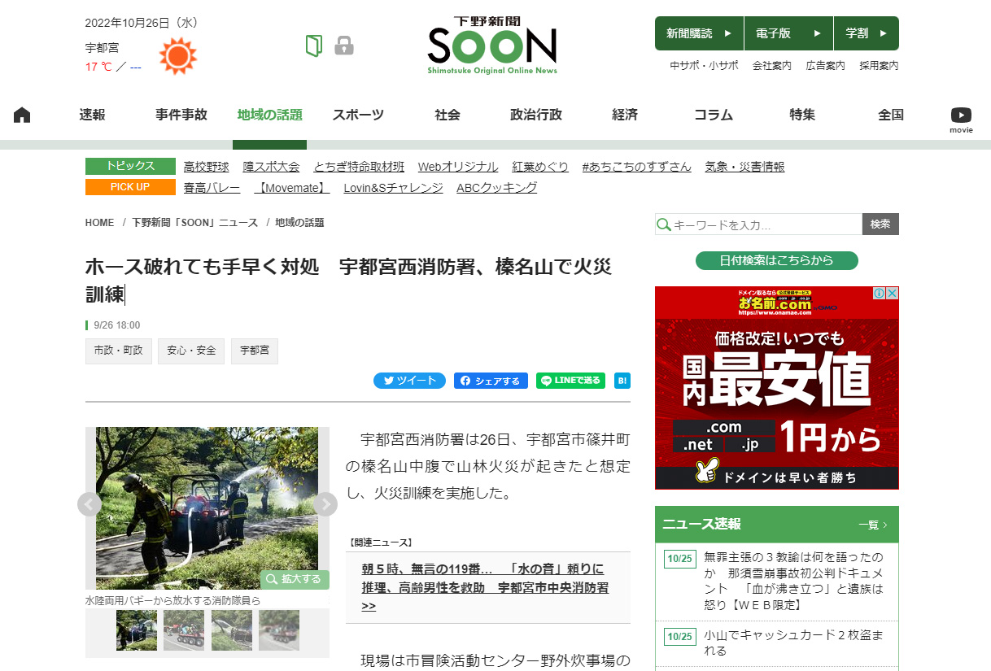Click the green book icon in header
This screenshot has height=671, width=991.
coord(314,46)
